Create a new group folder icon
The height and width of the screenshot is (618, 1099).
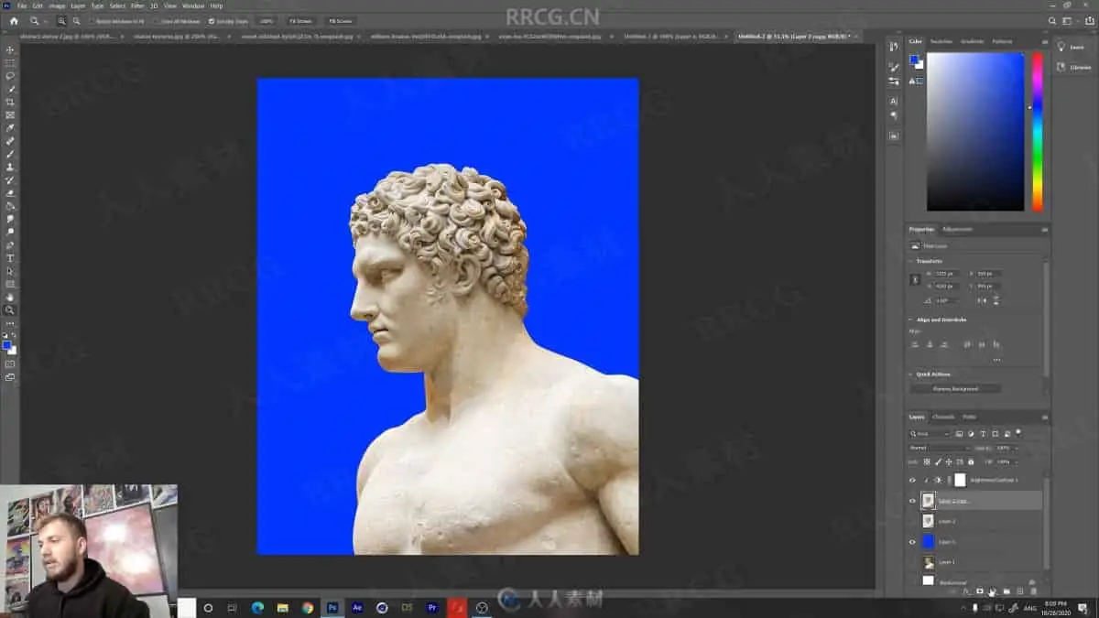click(x=1006, y=591)
